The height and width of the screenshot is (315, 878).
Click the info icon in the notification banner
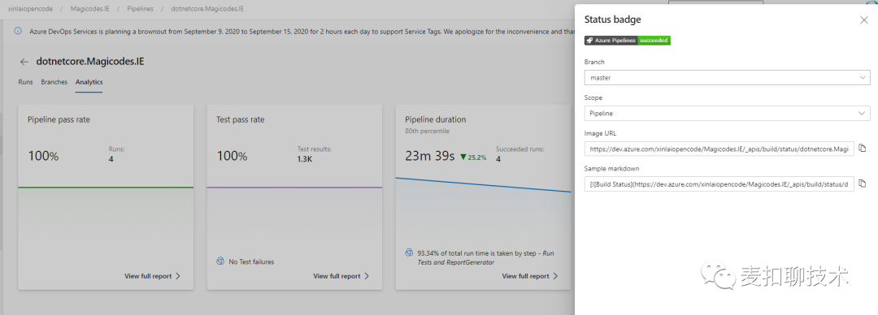tap(17, 32)
